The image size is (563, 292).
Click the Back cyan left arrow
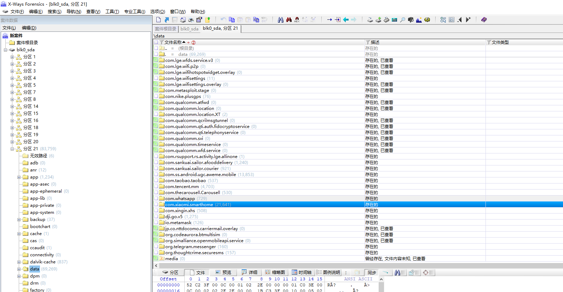(x=346, y=20)
